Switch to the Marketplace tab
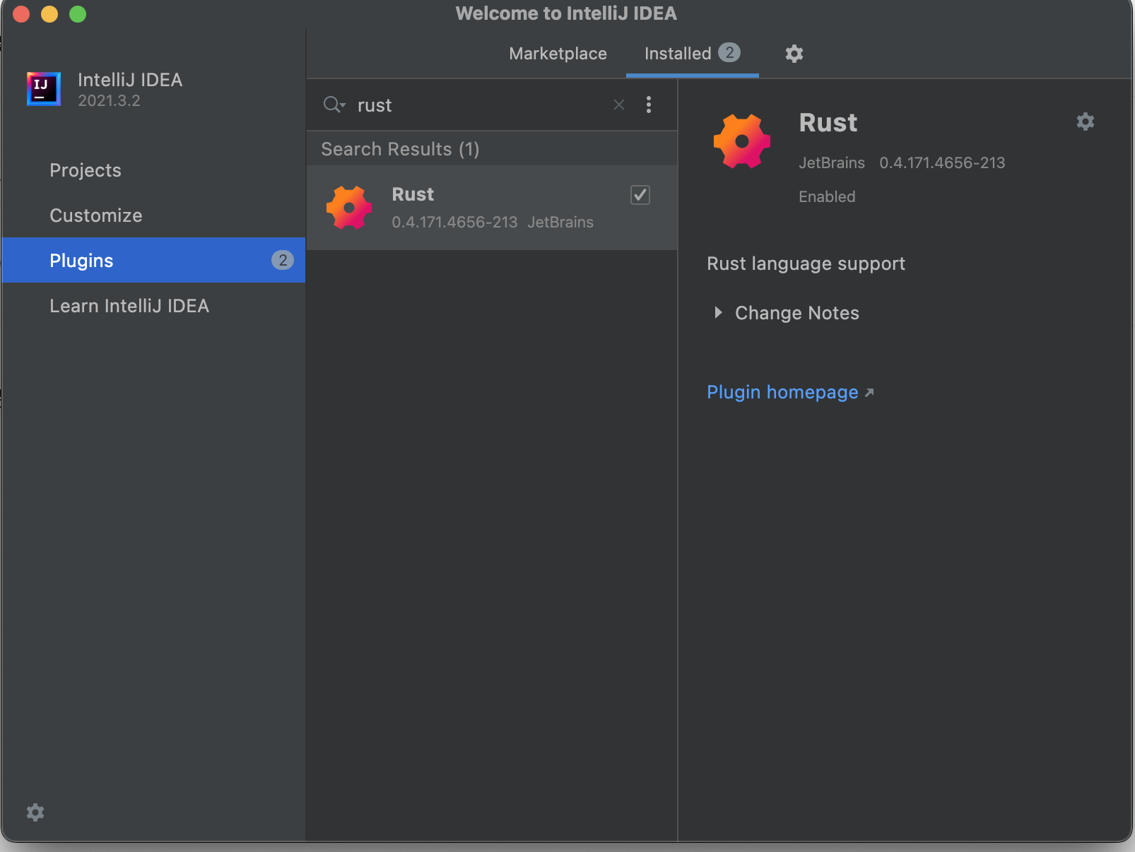Screen dimensions: 1135x852 [x=558, y=54]
